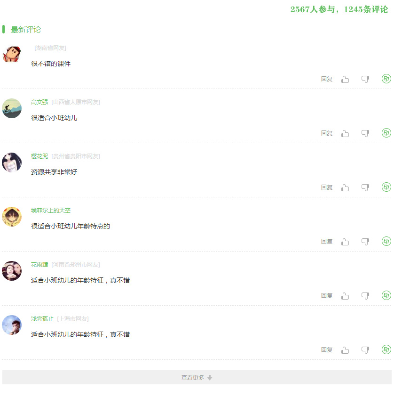Click the green stamp icon on 高文强's comment

[x=386, y=133]
